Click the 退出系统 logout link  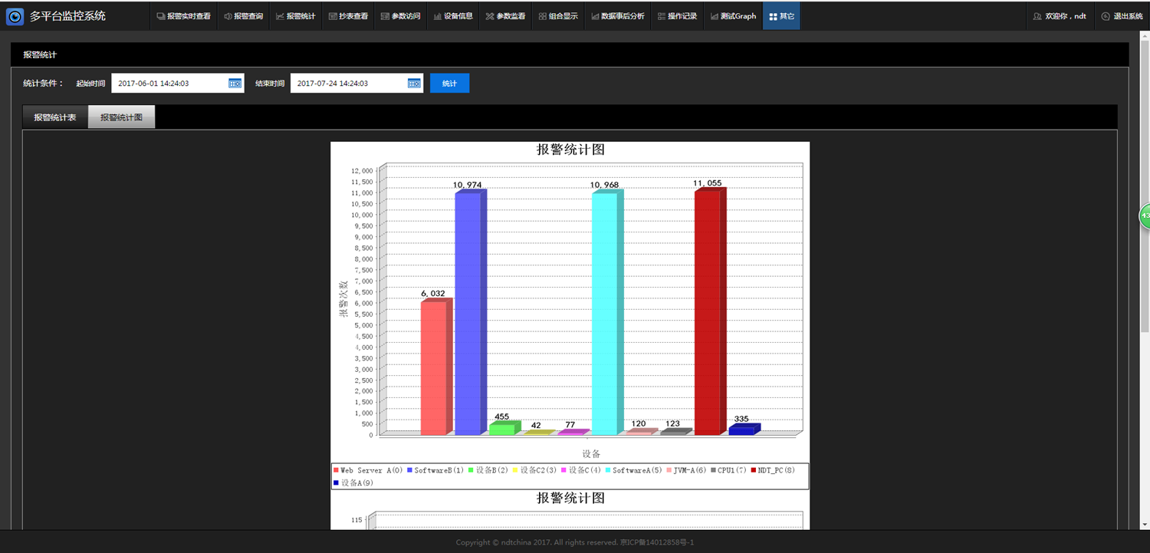(1122, 16)
